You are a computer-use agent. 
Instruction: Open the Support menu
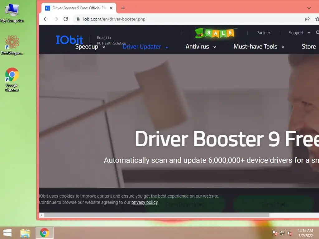point(296,33)
